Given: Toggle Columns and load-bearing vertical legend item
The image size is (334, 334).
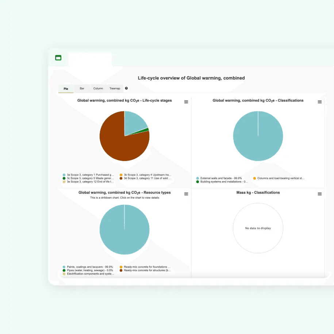Looking at the screenshot, I should tap(280, 178).
